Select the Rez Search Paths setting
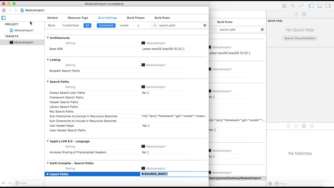This screenshot has height=188, width=334. tap(62, 111)
